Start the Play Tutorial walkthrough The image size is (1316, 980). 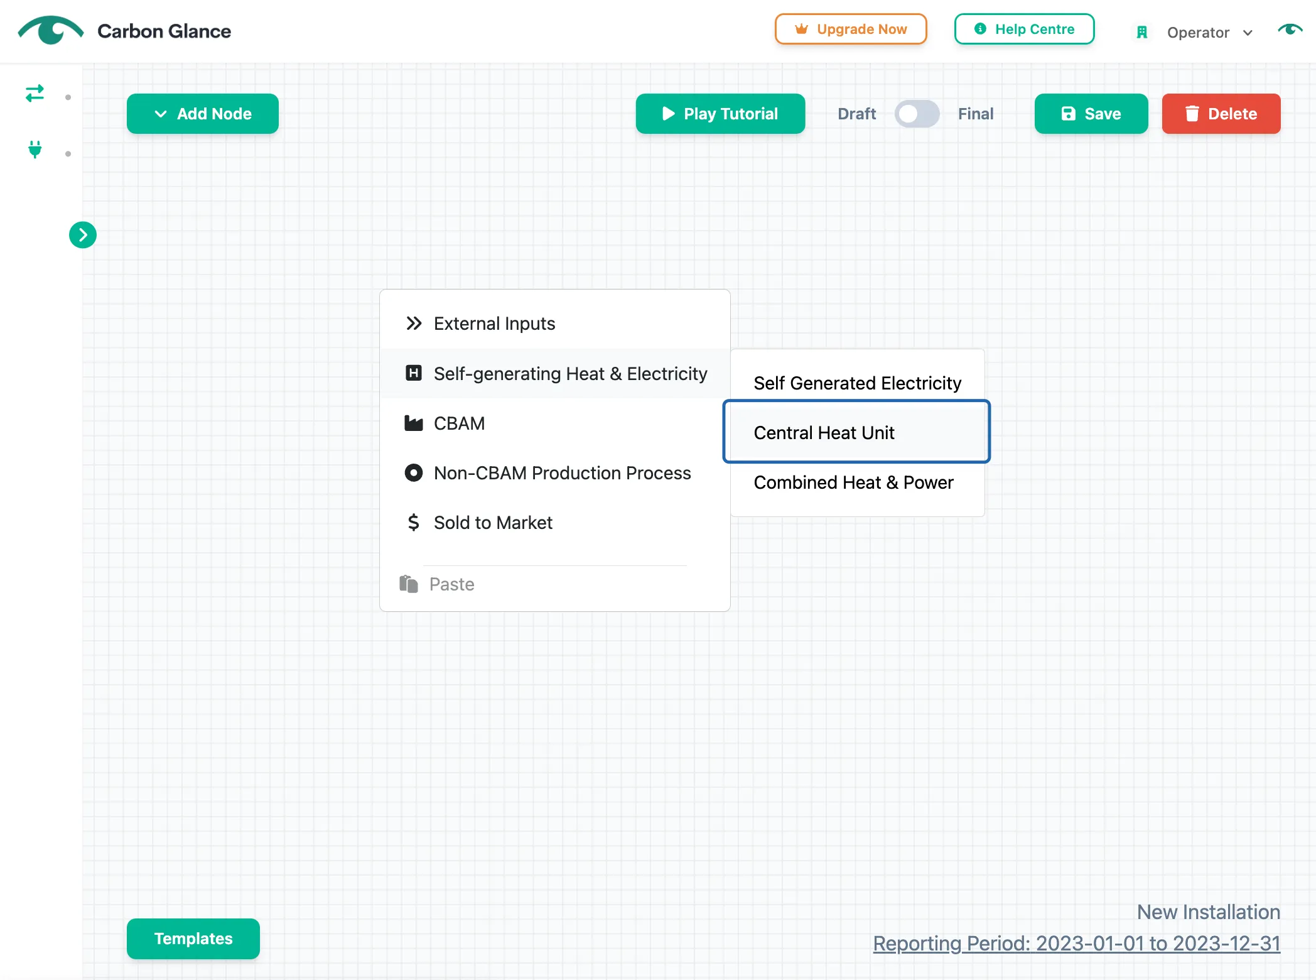click(x=720, y=114)
